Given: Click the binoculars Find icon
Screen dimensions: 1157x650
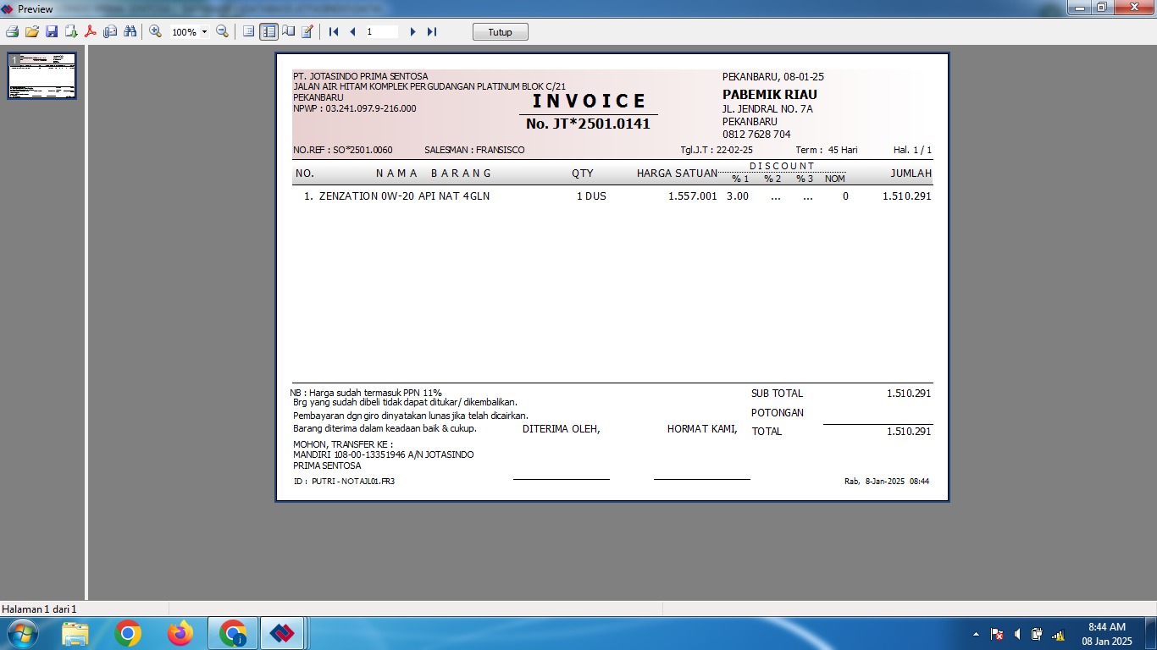Looking at the screenshot, I should (130, 31).
